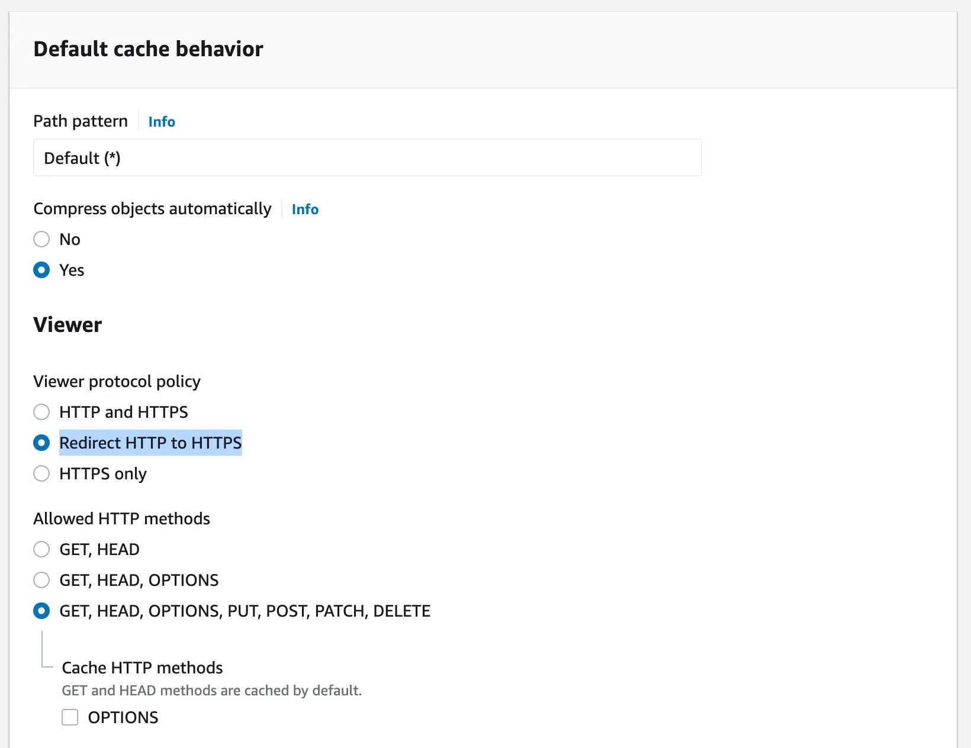Click the Allowed HTTP methods label
The height and width of the screenshot is (748, 971).
coord(121,519)
